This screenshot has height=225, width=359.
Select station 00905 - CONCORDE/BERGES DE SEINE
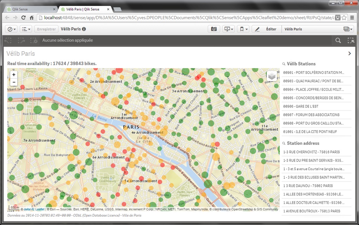pos(317,98)
